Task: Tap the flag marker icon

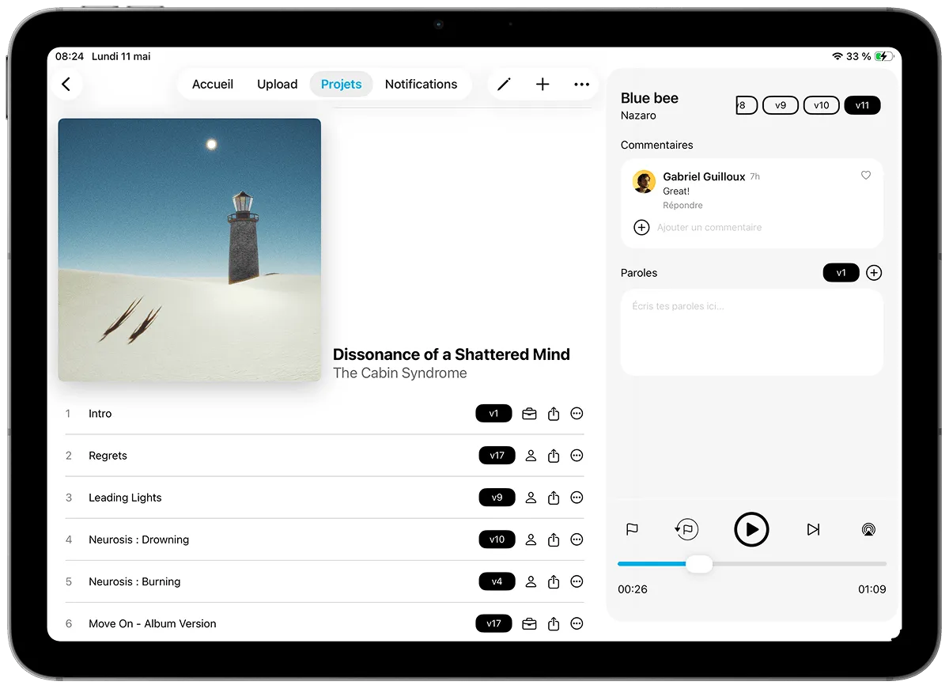Action: (632, 529)
